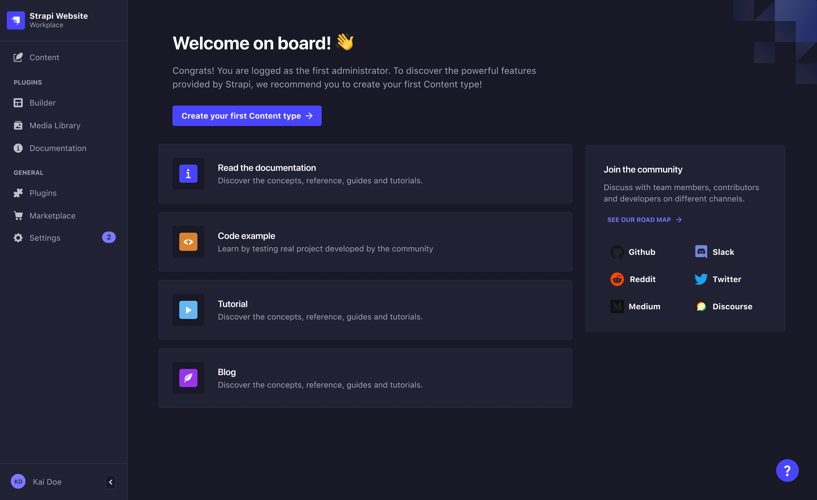Click the Settings notification badge 2

109,237
